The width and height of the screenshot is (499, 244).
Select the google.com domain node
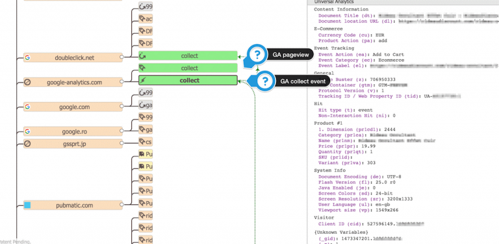pyautogui.click(x=73, y=107)
